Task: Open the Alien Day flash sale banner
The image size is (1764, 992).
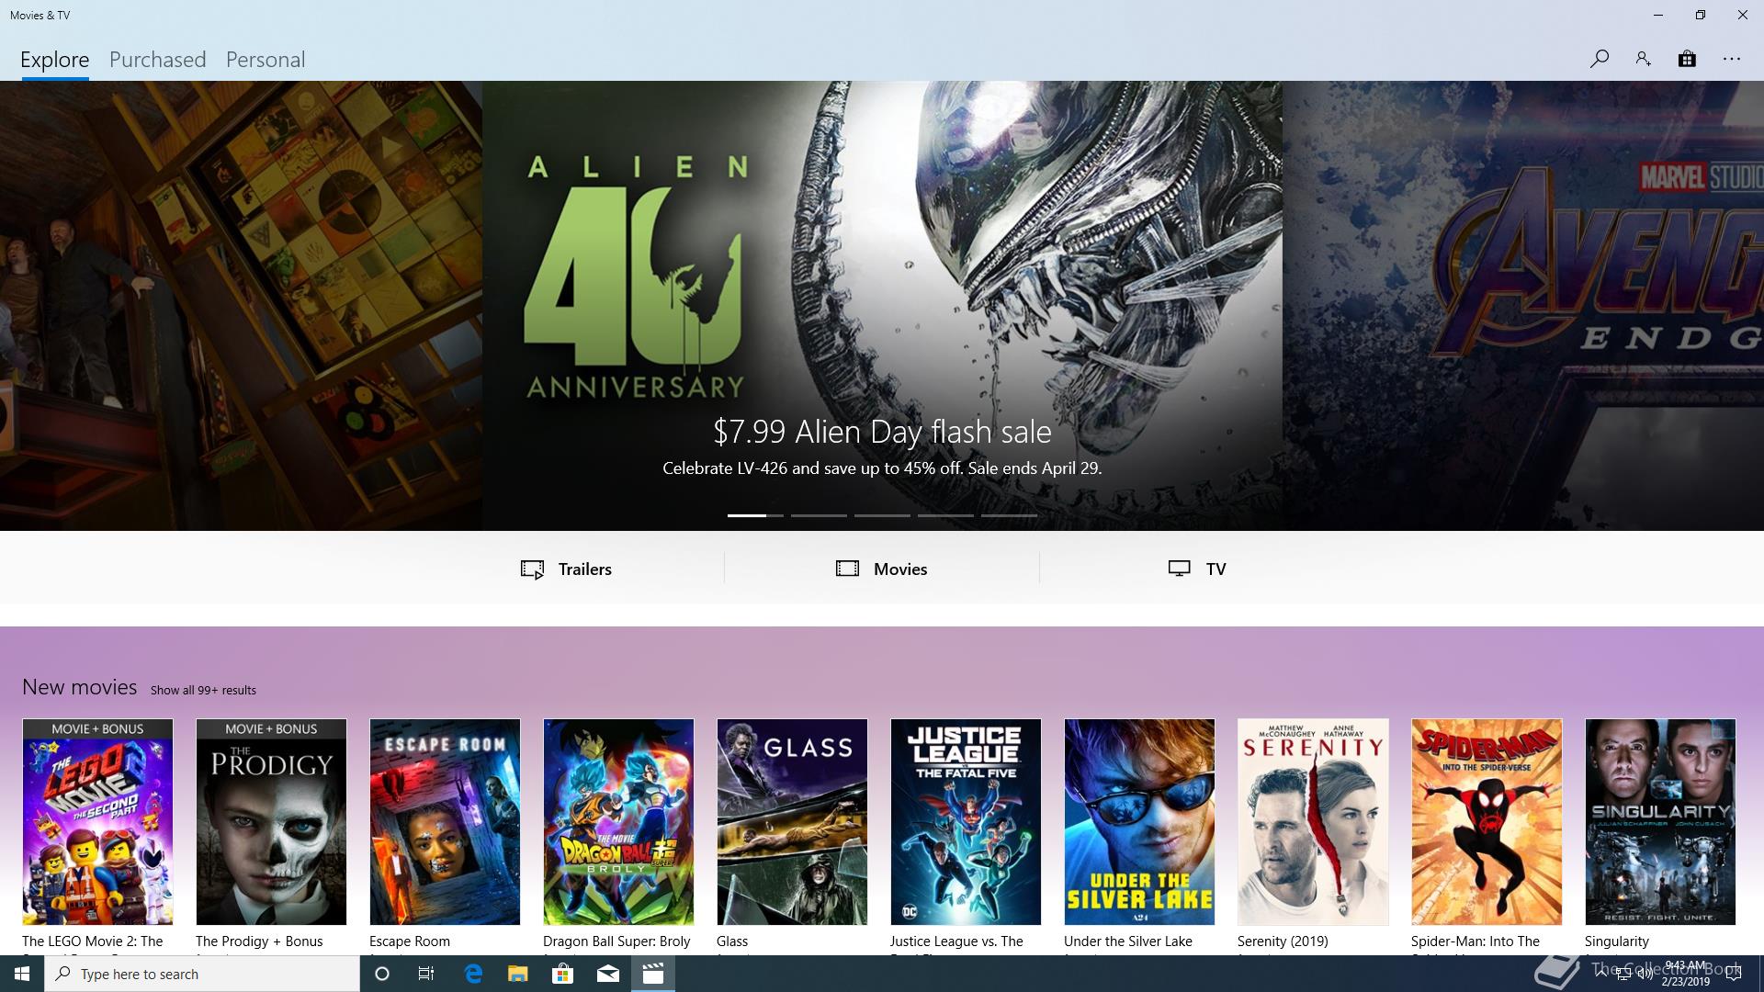Action: 882,305
